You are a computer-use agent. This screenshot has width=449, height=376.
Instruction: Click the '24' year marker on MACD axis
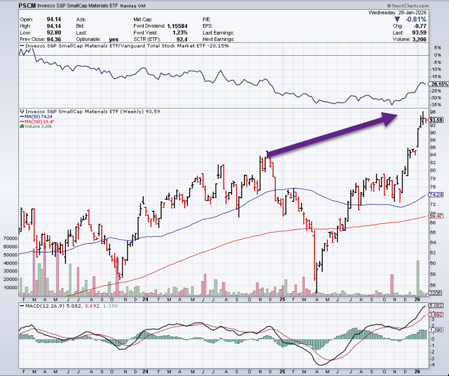point(145,371)
